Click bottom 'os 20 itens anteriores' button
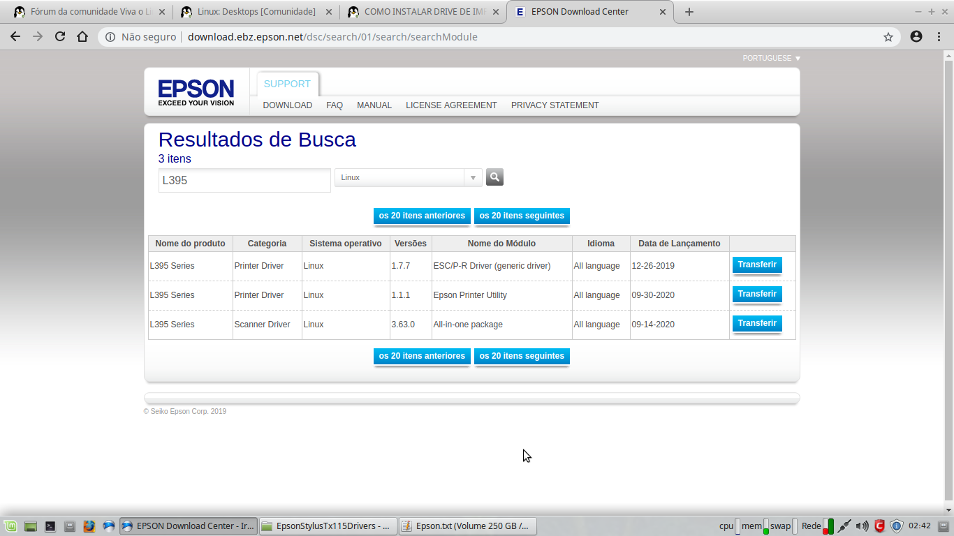The image size is (954, 536). pyautogui.click(x=422, y=357)
